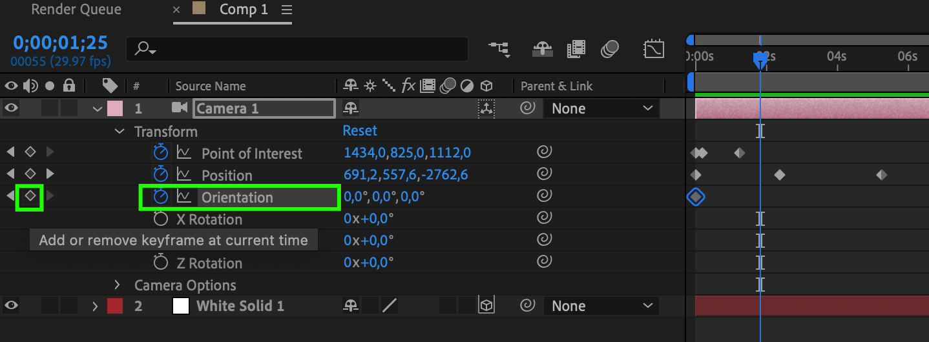Add or remove Orientation keyframe at current time
This screenshot has height=342, width=929.
tap(30, 196)
